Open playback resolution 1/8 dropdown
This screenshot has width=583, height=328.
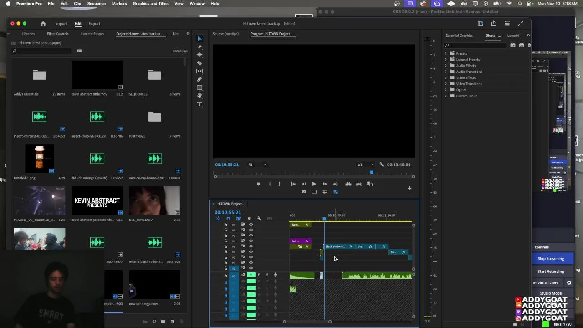366,164
